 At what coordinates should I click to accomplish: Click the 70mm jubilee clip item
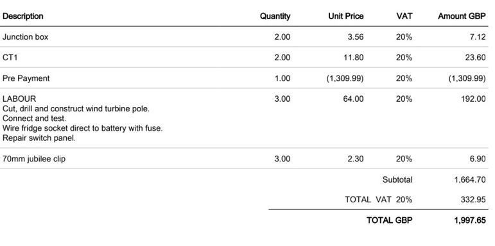click(x=34, y=159)
